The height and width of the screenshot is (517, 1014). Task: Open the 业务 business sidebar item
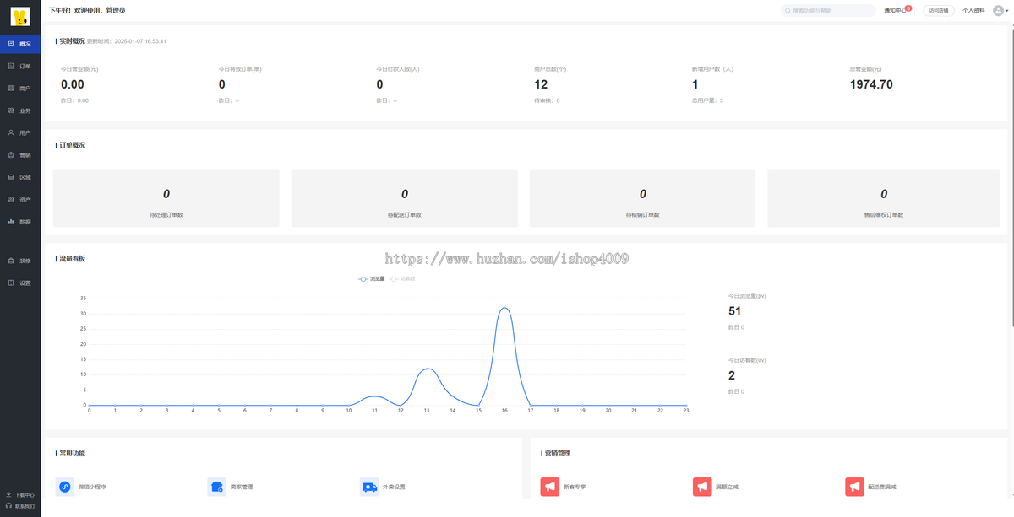coord(20,110)
